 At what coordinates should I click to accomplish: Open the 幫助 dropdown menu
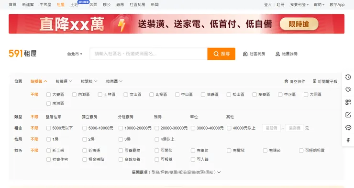tap(319, 4)
